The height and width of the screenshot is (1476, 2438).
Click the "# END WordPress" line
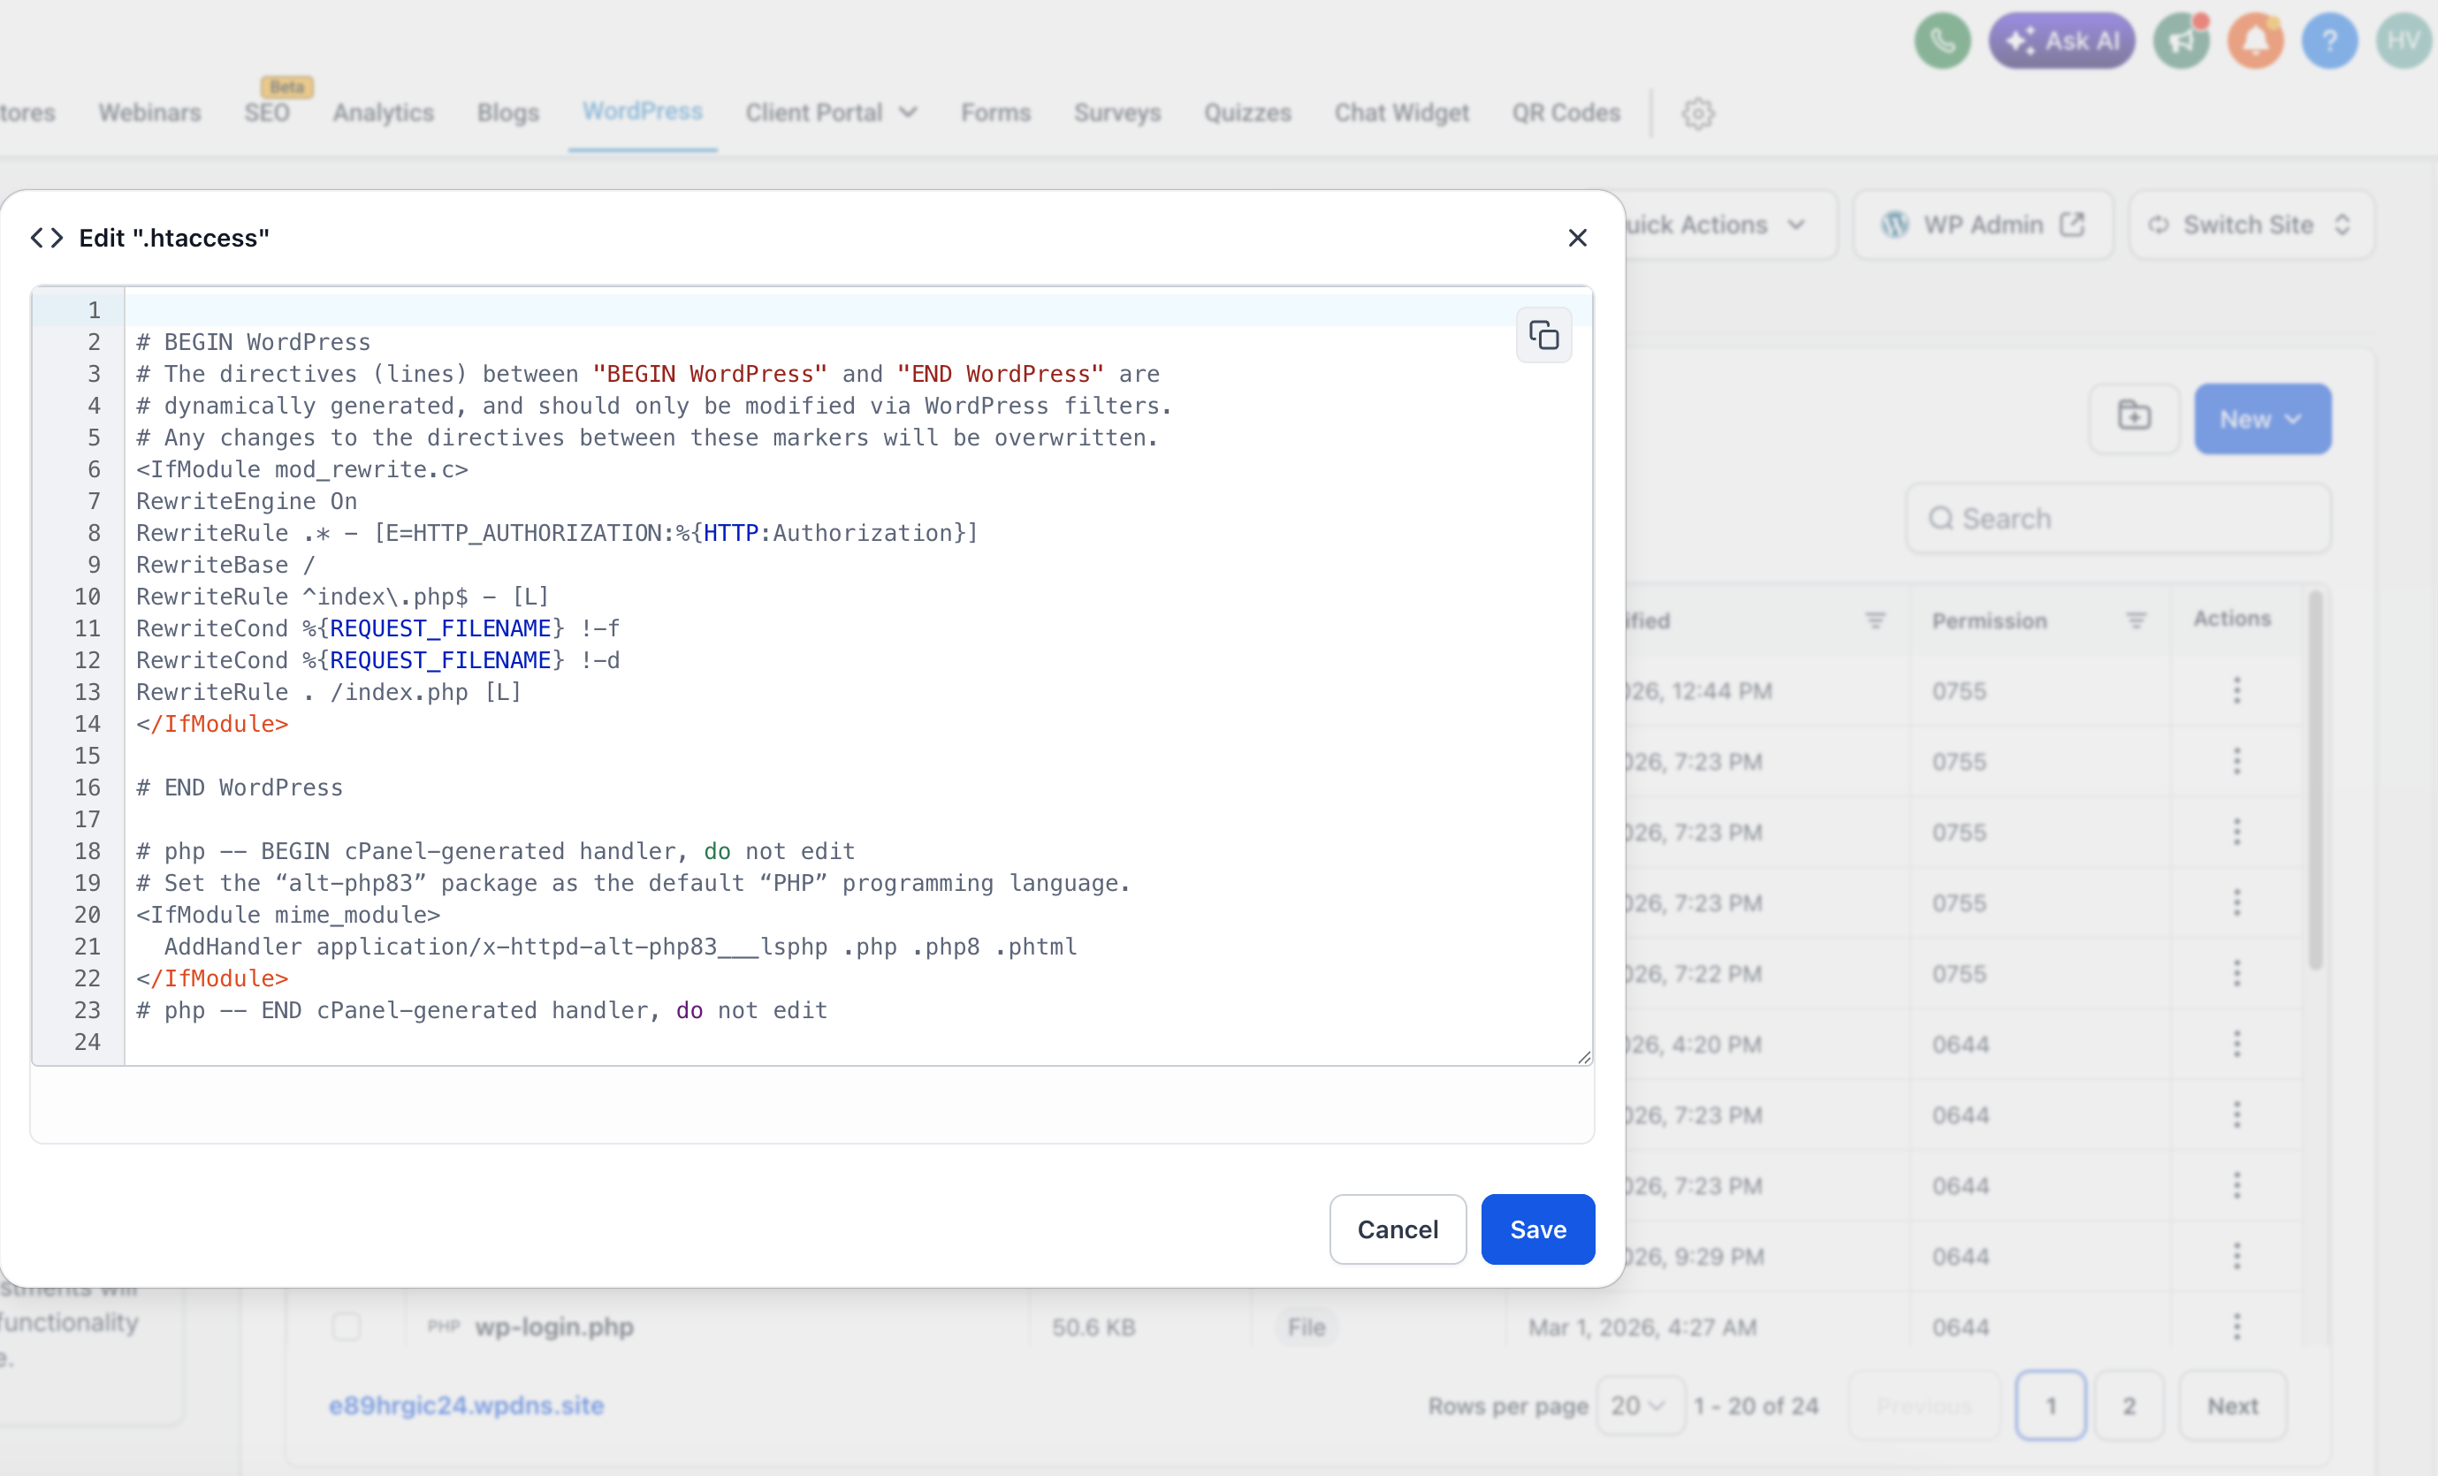click(x=240, y=787)
